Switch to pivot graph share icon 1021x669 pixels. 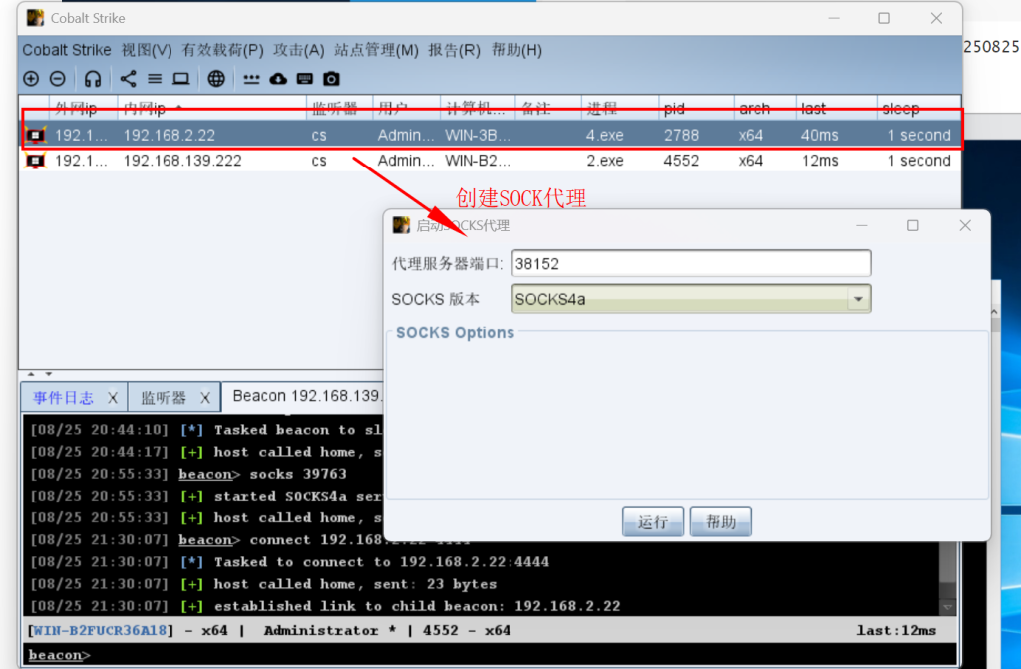128,79
